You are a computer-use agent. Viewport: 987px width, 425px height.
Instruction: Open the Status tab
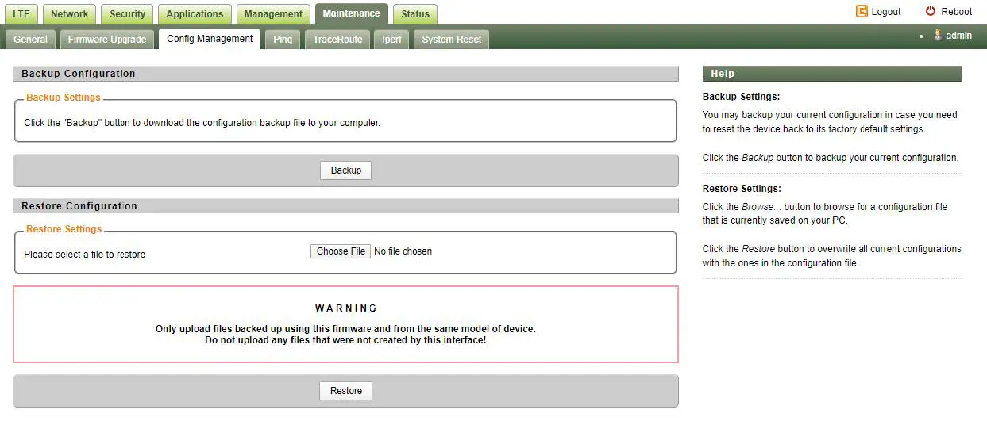click(415, 13)
